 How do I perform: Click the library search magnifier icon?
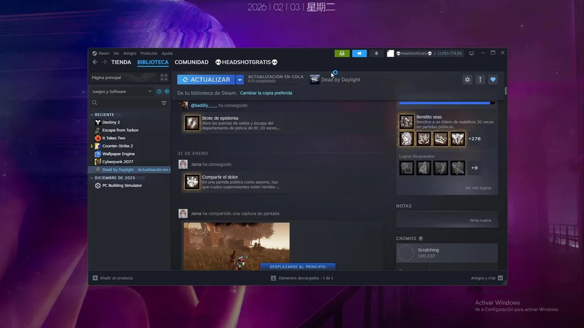[94, 103]
